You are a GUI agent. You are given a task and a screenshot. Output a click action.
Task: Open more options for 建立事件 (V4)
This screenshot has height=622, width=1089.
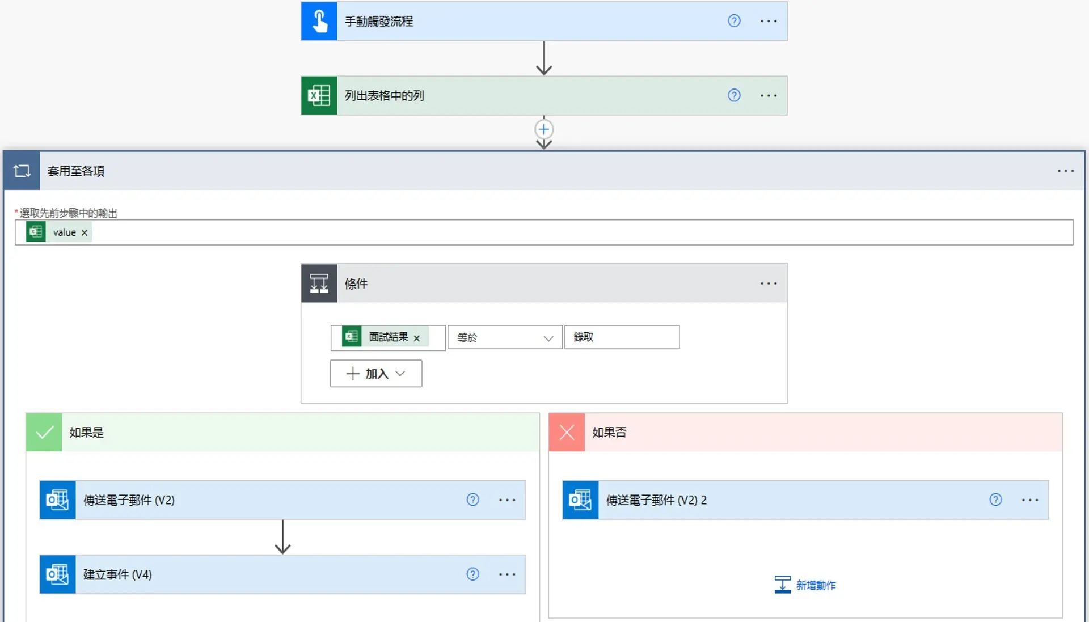[x=507, y=574]
